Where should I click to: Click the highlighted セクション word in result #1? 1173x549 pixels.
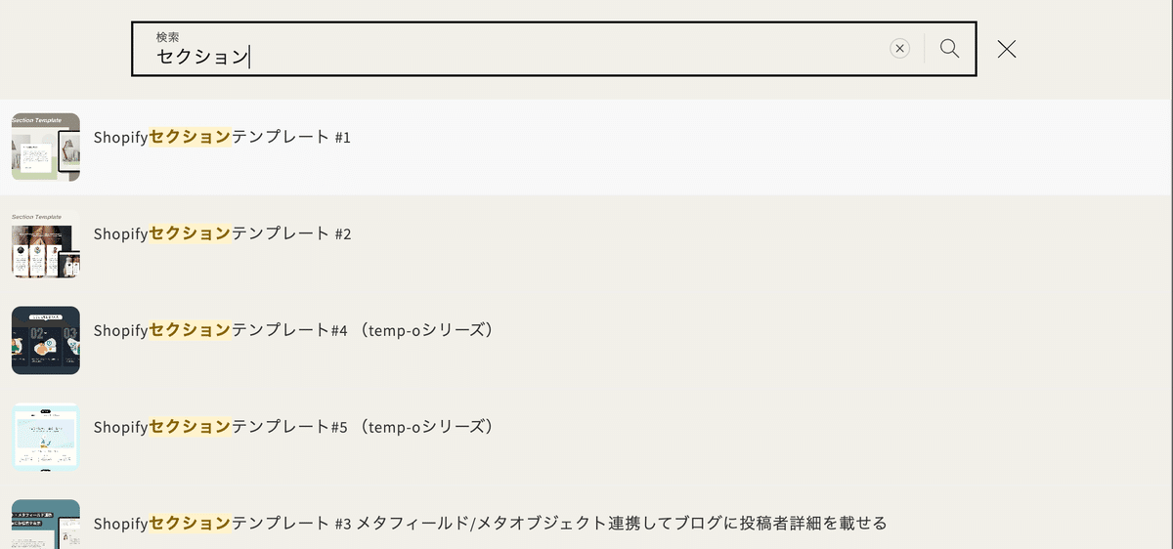[x=190, y=138]
